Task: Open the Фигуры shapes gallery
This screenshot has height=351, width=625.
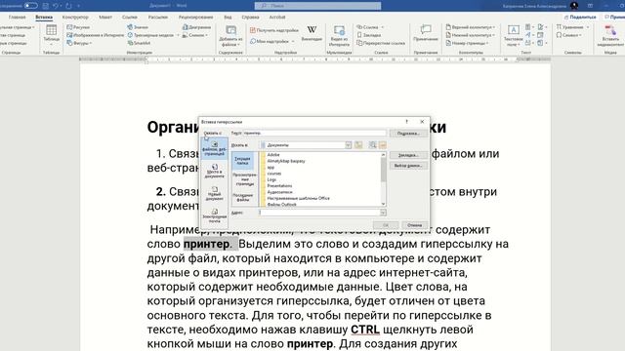Action: [78, 43]
